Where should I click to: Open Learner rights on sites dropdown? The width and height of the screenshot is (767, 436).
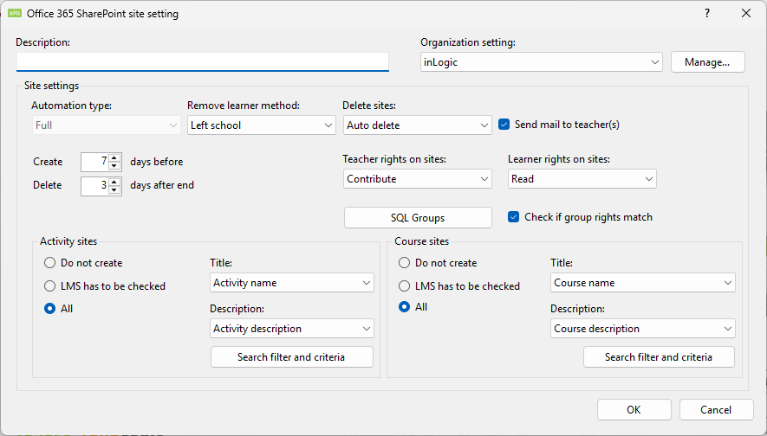tap(582, 179)
